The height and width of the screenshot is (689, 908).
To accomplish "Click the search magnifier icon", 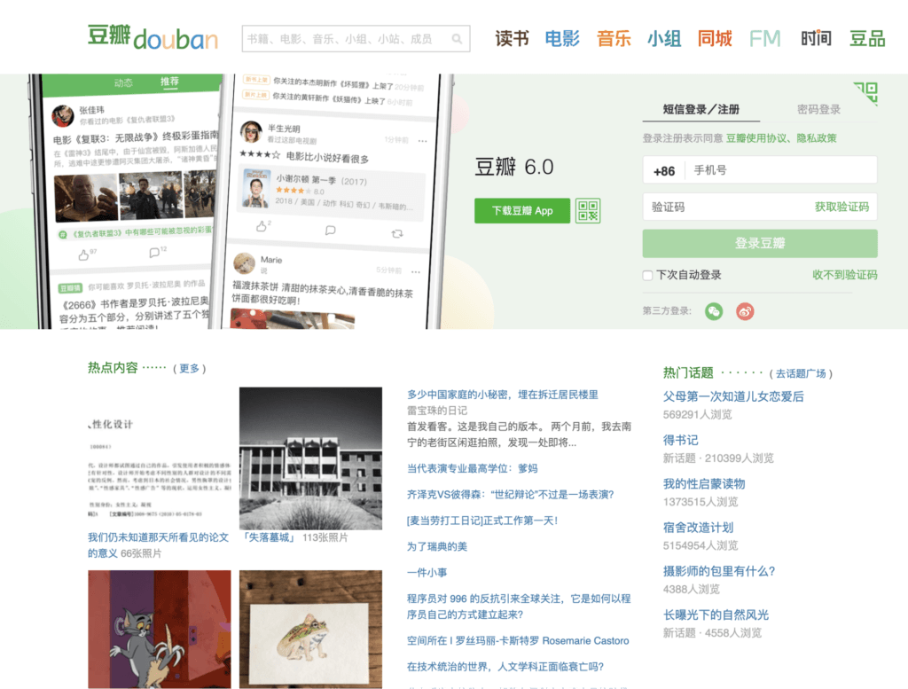I will click(x=457, y=39).
